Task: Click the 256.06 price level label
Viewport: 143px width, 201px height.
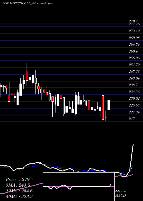Action: click(x=134, y=58)
